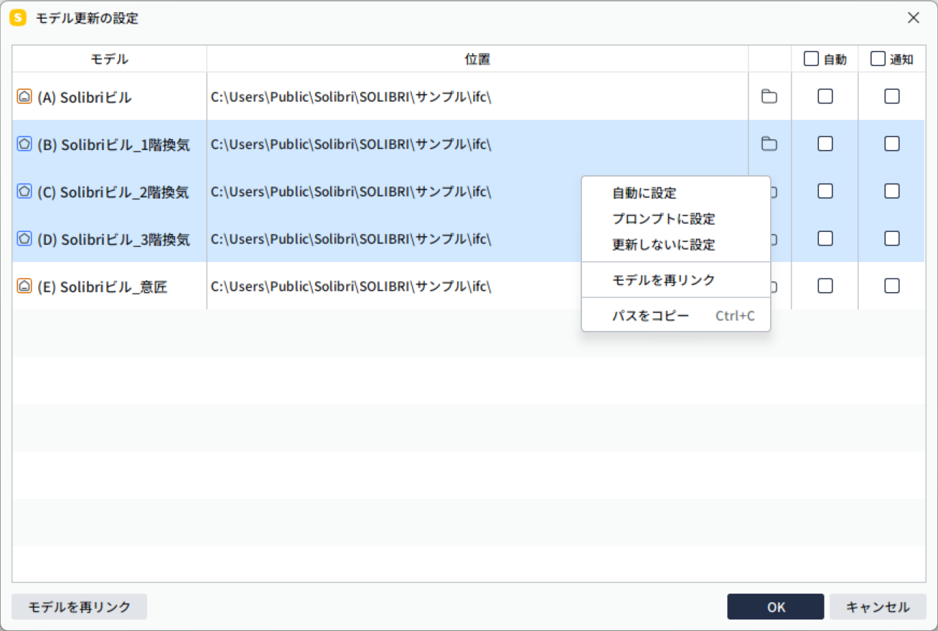
Task: Click the Solibri app icon in title bar
Action: (18, 18)
